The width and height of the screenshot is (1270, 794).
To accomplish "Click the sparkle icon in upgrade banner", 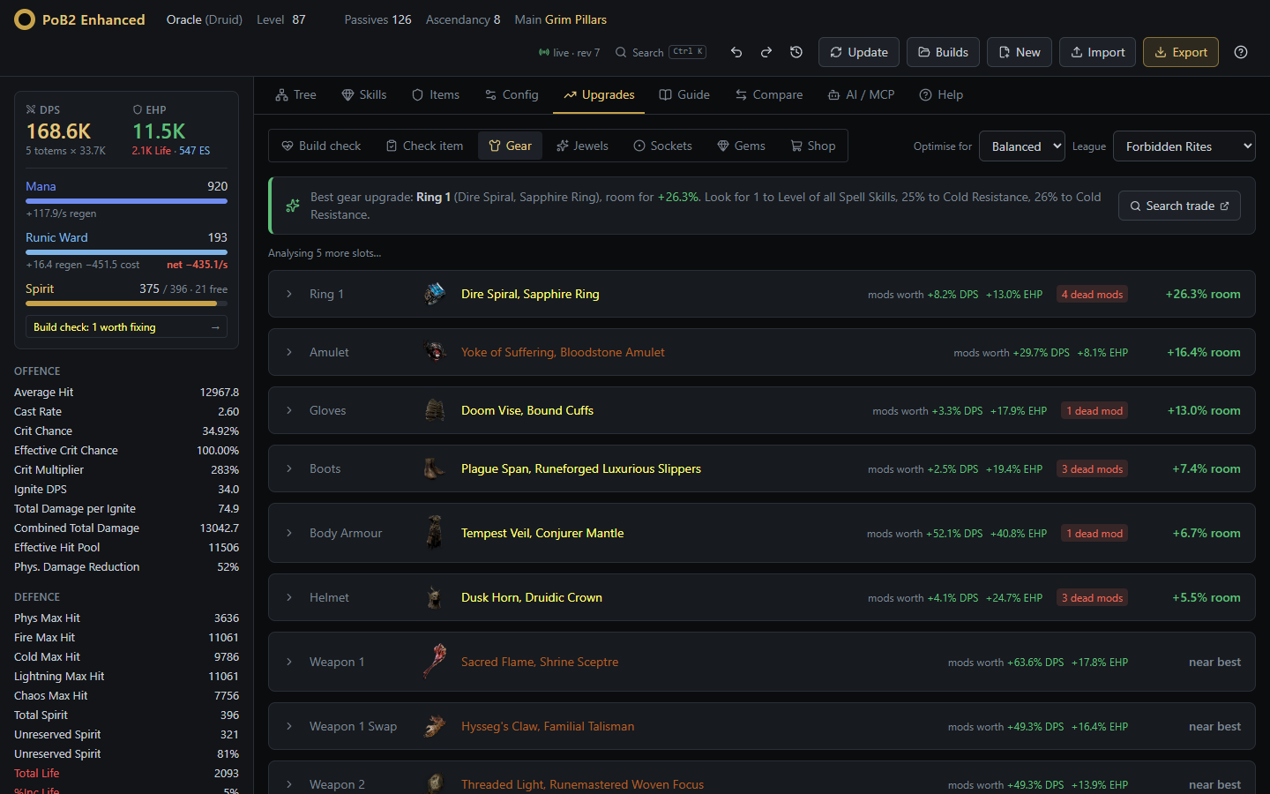I will (x=293, y=206).
